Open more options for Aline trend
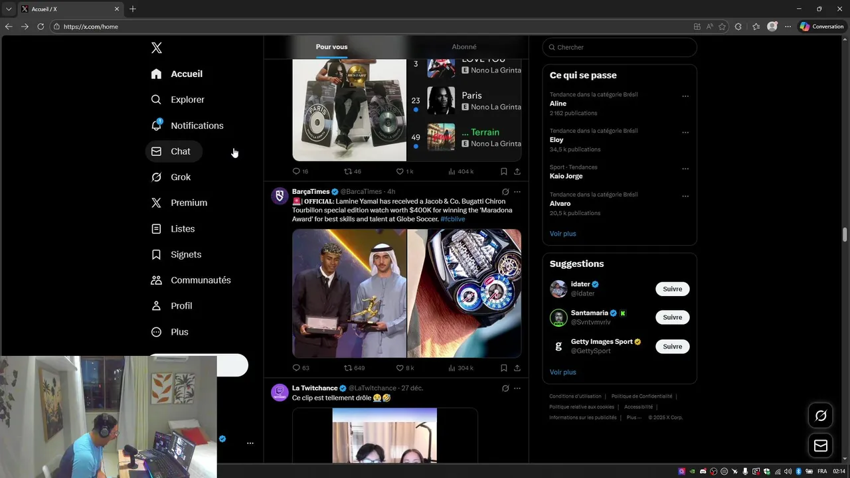The height and width of the screenshot is (478, 850). click(x=685, y=96)
